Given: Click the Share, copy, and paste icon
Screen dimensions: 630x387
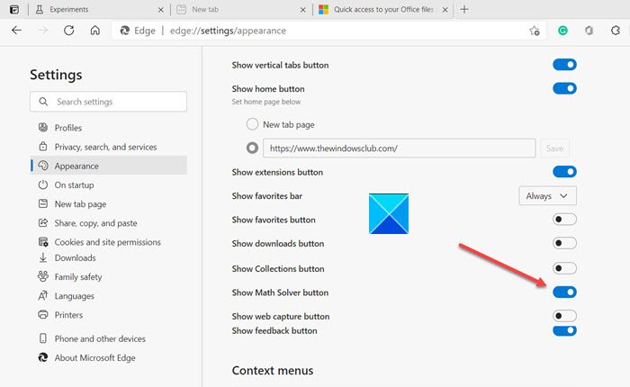Looking at the screenshot, I should point(43,222).
